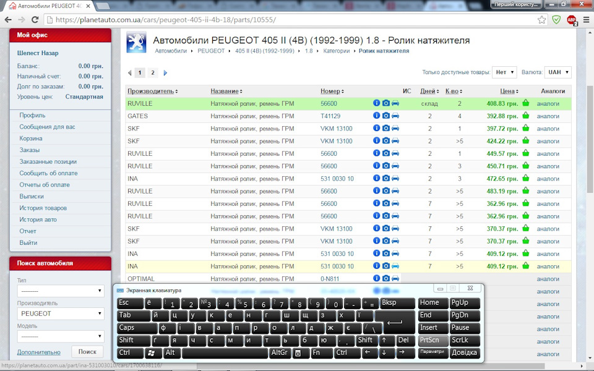Open 'Только доступные товары' dropdown
The image size is (594, 371).
tap(505, 72)
